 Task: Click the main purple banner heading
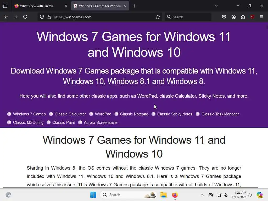[x=134, y=44]
